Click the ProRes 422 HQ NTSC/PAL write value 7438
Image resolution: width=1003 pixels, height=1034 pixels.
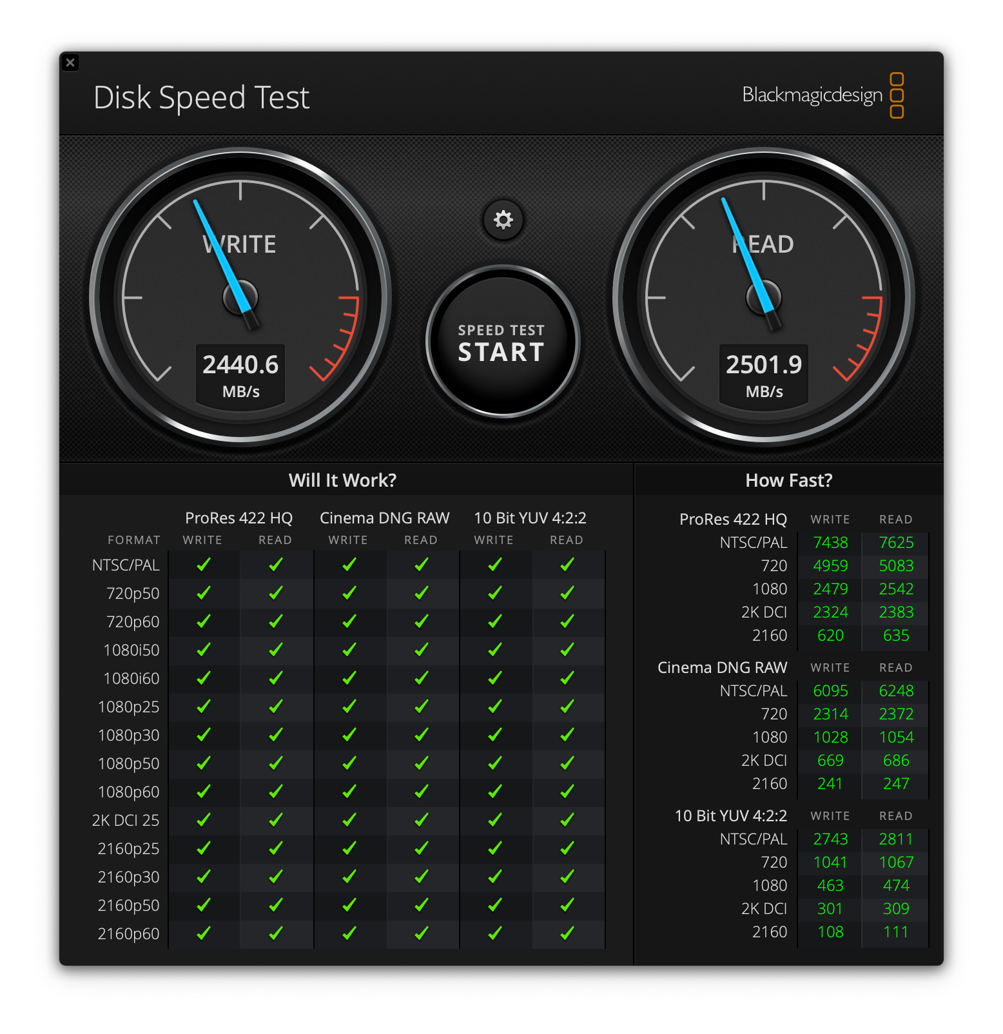point(830,543)
